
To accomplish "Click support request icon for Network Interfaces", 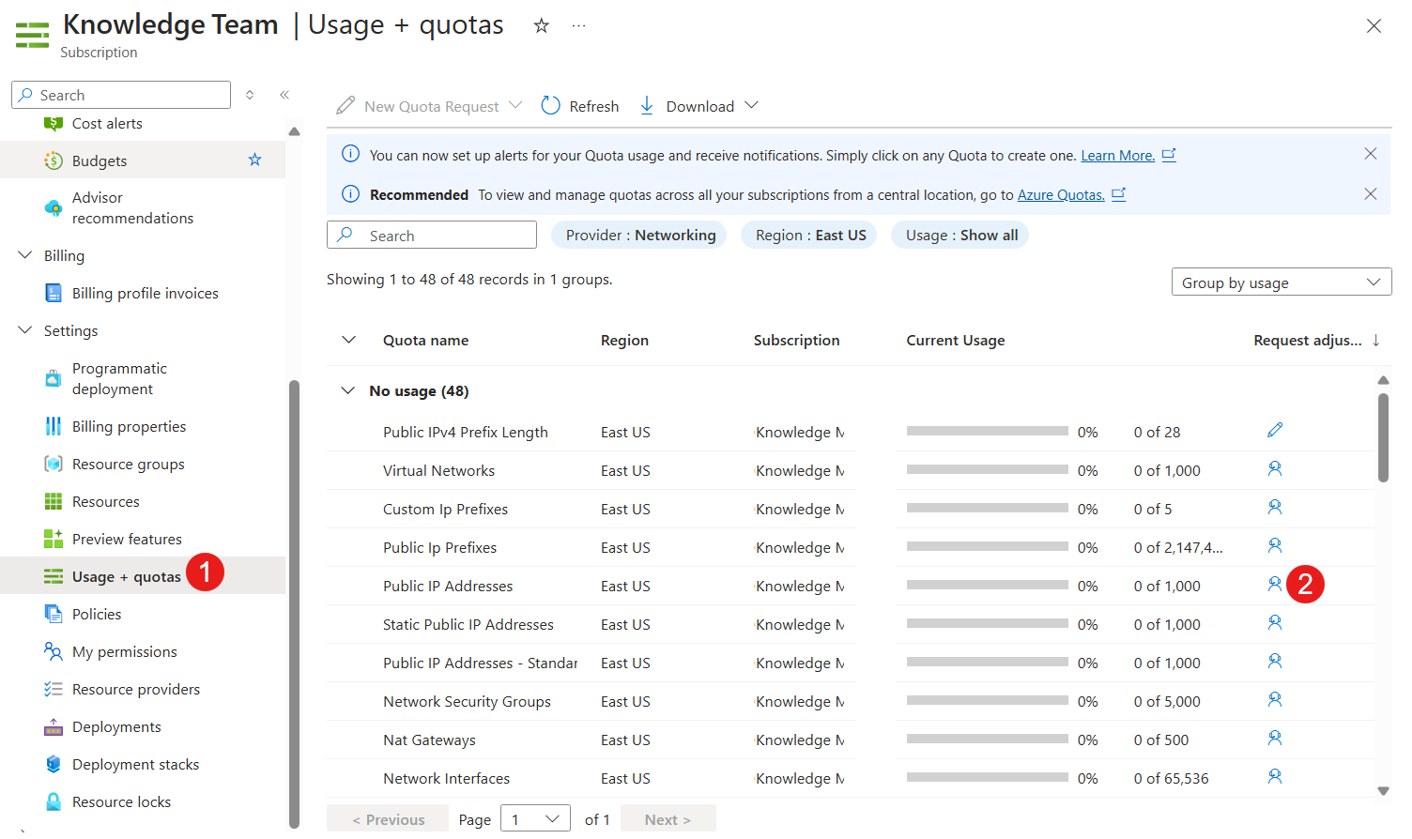I will 1275,776.
